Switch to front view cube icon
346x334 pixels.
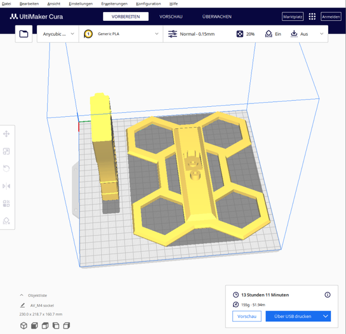pyautogui.click(x=35, y=325)
